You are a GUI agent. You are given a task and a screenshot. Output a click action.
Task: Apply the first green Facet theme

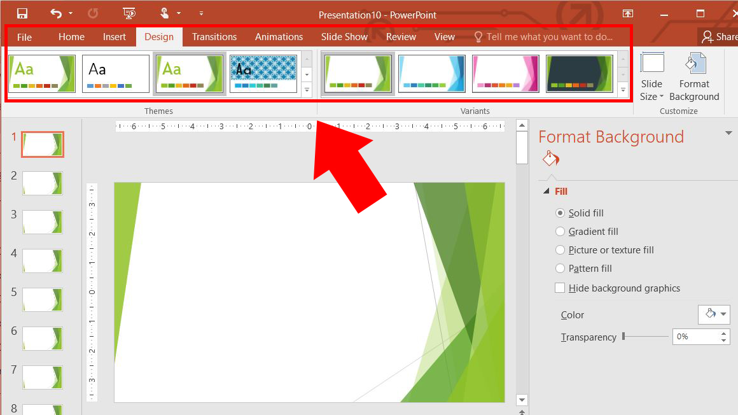coord(42,73)
